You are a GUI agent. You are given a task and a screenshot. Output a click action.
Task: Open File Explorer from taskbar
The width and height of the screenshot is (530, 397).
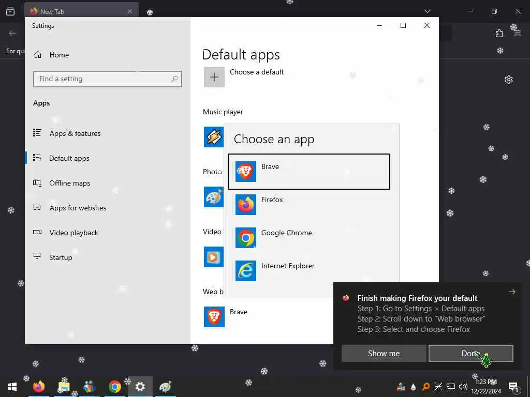point(64,387)
